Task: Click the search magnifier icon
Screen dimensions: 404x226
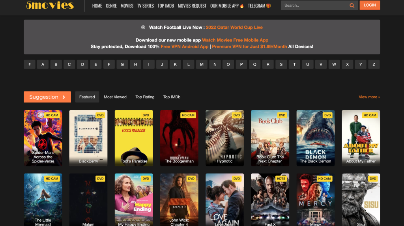Action: click(352, 6)
